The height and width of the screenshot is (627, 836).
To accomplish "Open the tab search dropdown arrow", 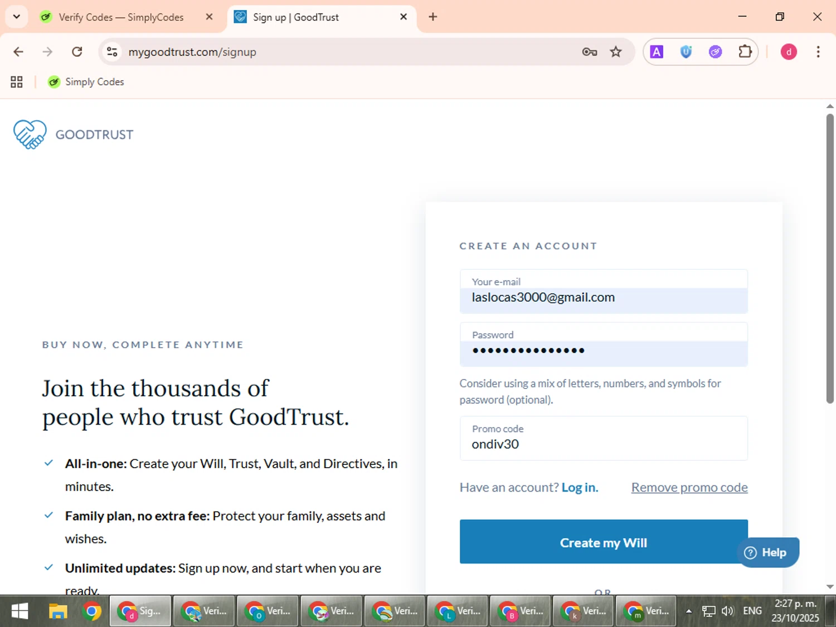I will (17, 17).
